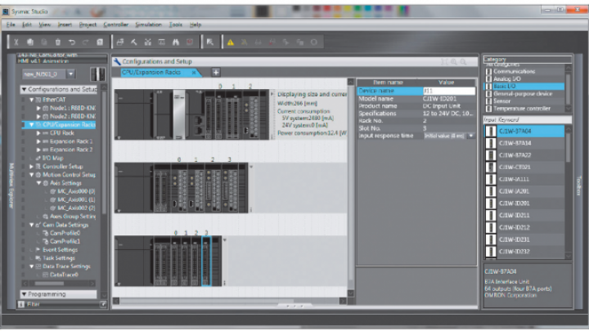Click the Input Keyword search field
The width and height of the screenshot is (589, 331).
[x=528, y=119]
